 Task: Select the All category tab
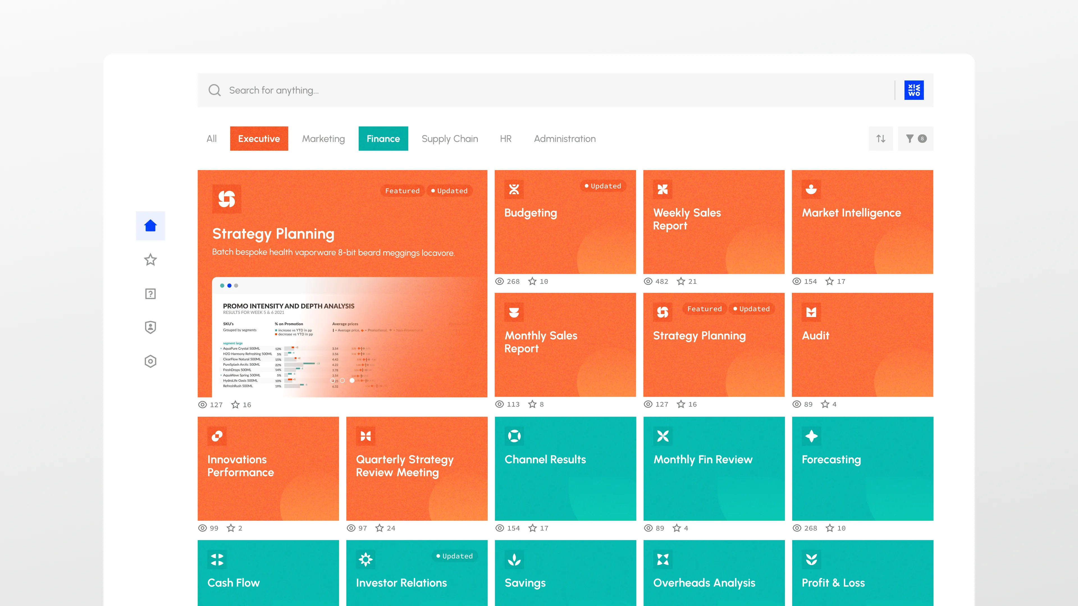click(211, 138)
